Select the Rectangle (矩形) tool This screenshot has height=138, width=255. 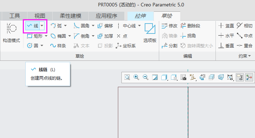(35, 36)
